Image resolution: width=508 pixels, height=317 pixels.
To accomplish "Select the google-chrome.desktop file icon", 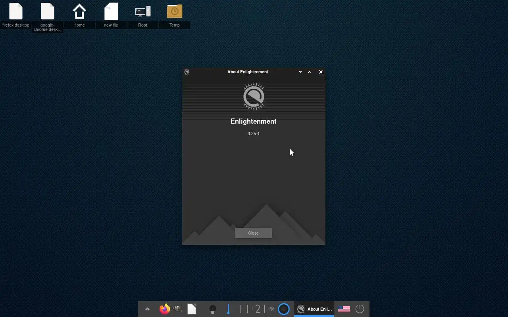I will (x=48, y=17).
